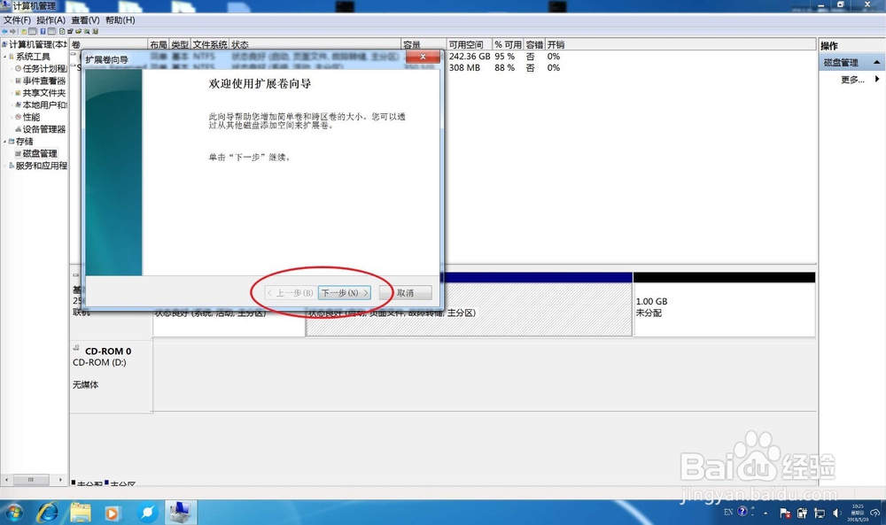Sort the list by the 容量 column

(x=424, y=44)
